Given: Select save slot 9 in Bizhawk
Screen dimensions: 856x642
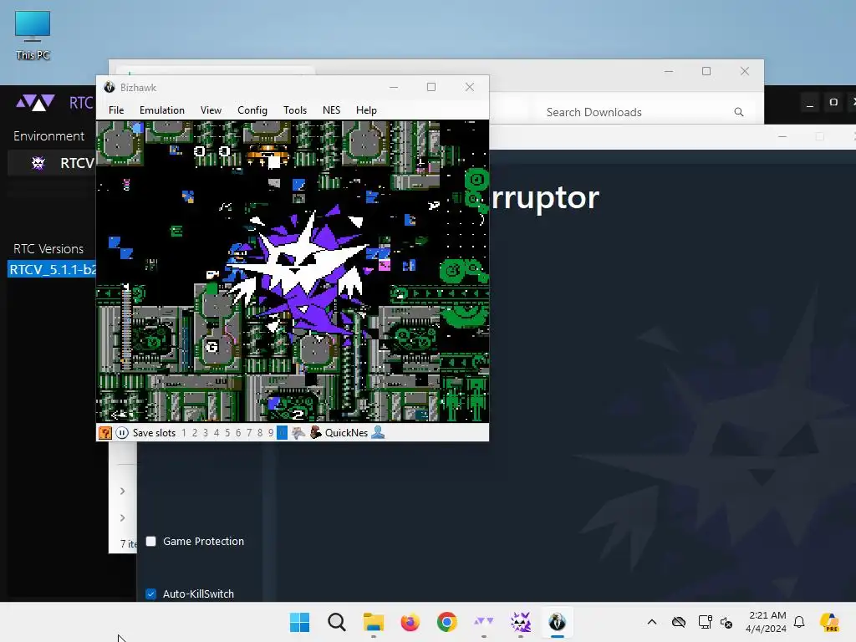Looking at the screenshot, I should click(271, 433).
